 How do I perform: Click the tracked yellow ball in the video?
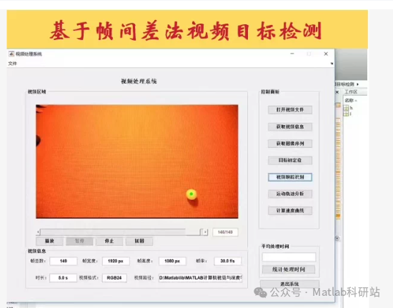[191, 194]
